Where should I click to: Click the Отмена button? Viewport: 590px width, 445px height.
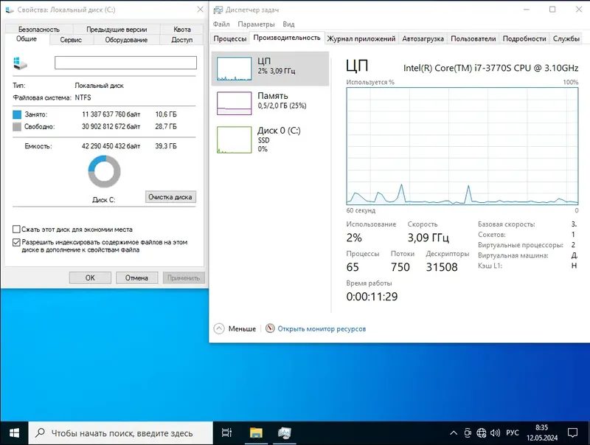136,277
